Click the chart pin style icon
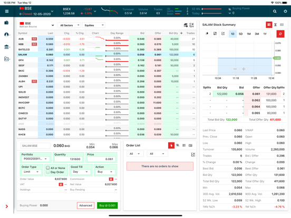Screen dimensions: 291x218 tap(207, 34)
